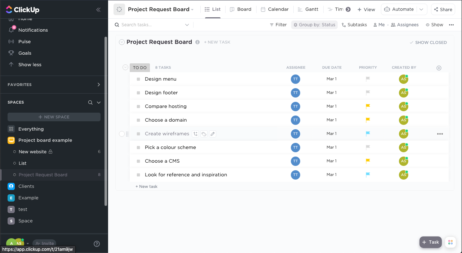This screenshot has height=253, width=462.
Task: Add tags to Create wireframes
Action: [x=204, y=134]
